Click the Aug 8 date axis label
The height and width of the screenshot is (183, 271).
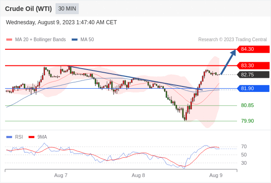tap(138, 175)
